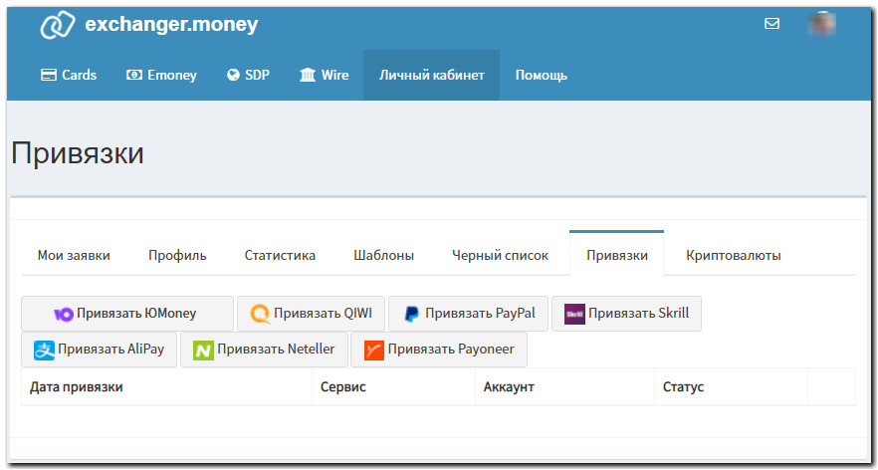Viewport: 878px width, 470px height.
Task: Open the Личный кабинет menu
Action: click(431, 75)
